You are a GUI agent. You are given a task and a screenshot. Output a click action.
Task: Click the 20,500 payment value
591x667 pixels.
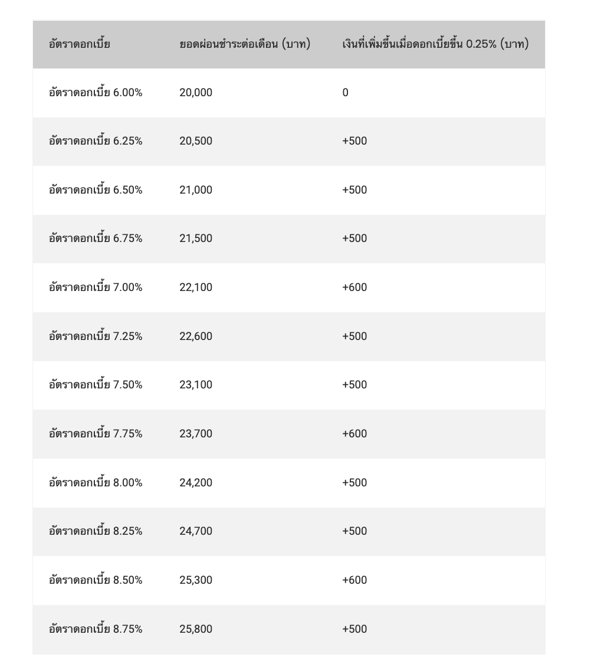pyautogui.click(x=196, y=141)
